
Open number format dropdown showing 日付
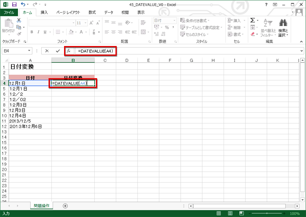174,20
